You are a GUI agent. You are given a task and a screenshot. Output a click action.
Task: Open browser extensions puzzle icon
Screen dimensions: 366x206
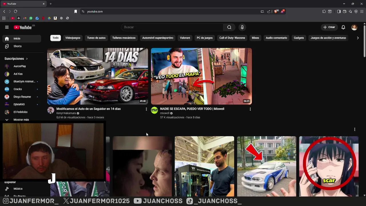(x=324, y=11)
